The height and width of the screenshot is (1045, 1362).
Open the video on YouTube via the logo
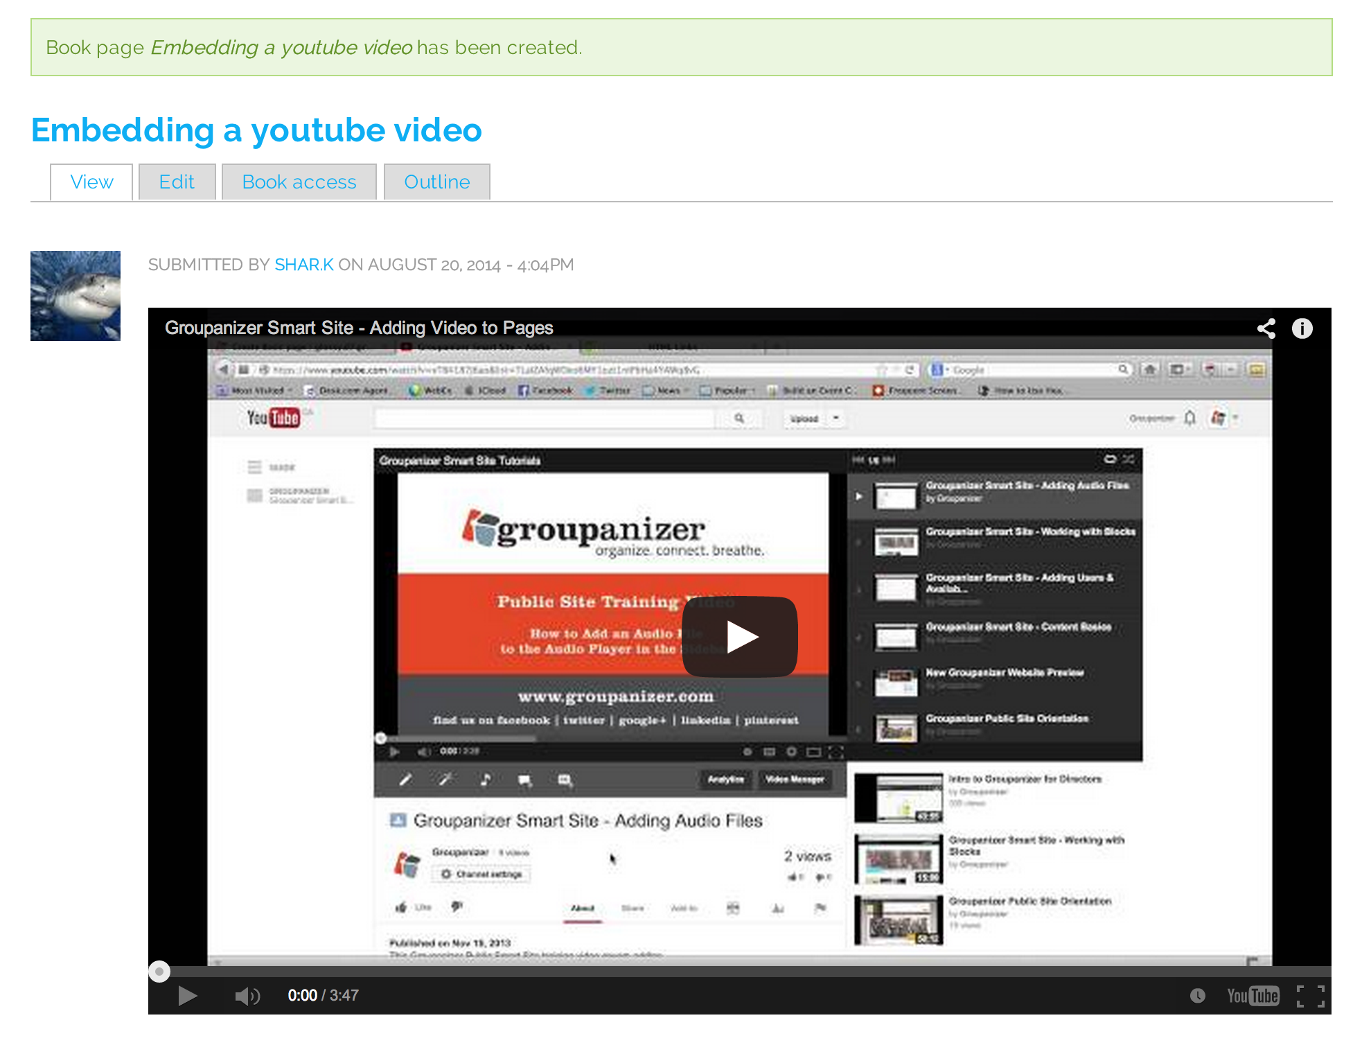click(1253, 996)
